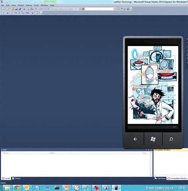Click the red splat taskbar icon

[x=96, y=188]
